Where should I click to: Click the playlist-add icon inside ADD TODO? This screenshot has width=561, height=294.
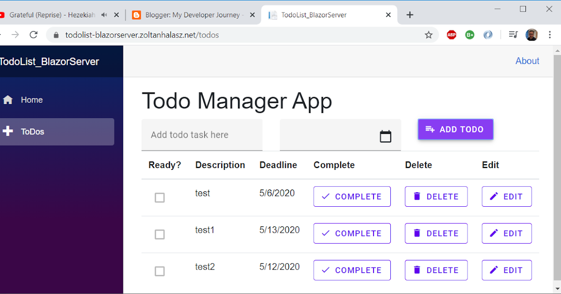(430, 129)
